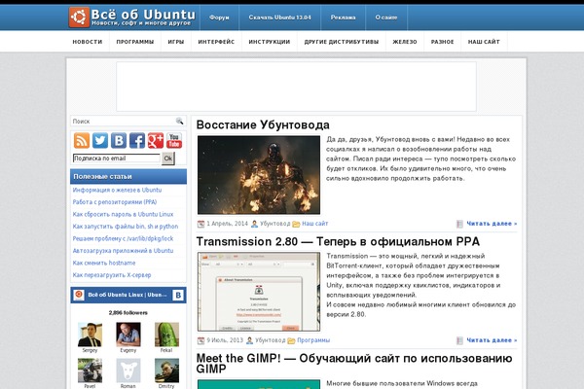Click the Ok subscribe button
Image resolution: width=584 pixels, height=389 pixels.
pos(168,159)
